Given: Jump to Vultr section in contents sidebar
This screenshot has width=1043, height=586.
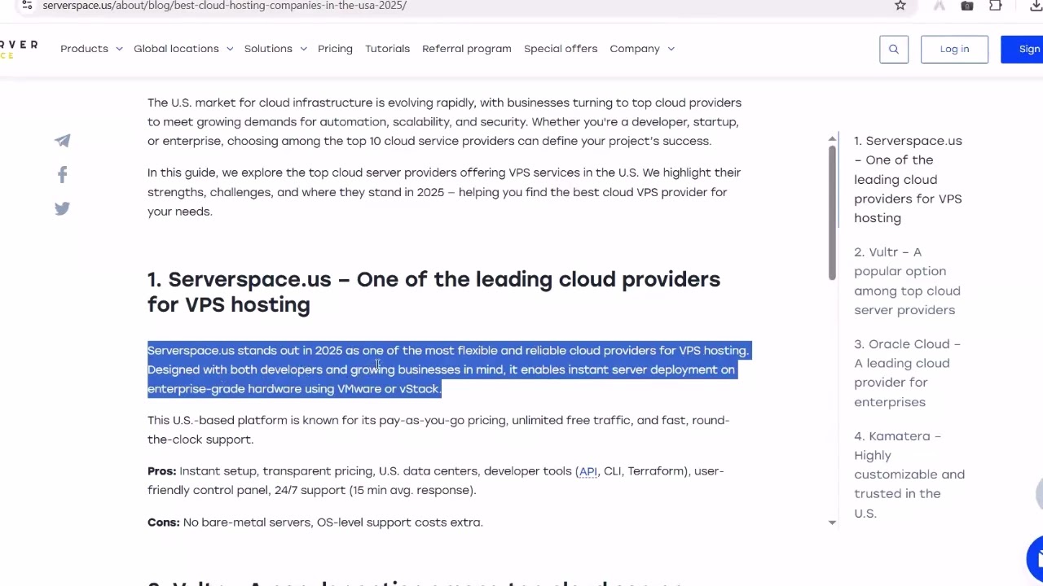Looking at the screenshot, I should pos(907,281).
